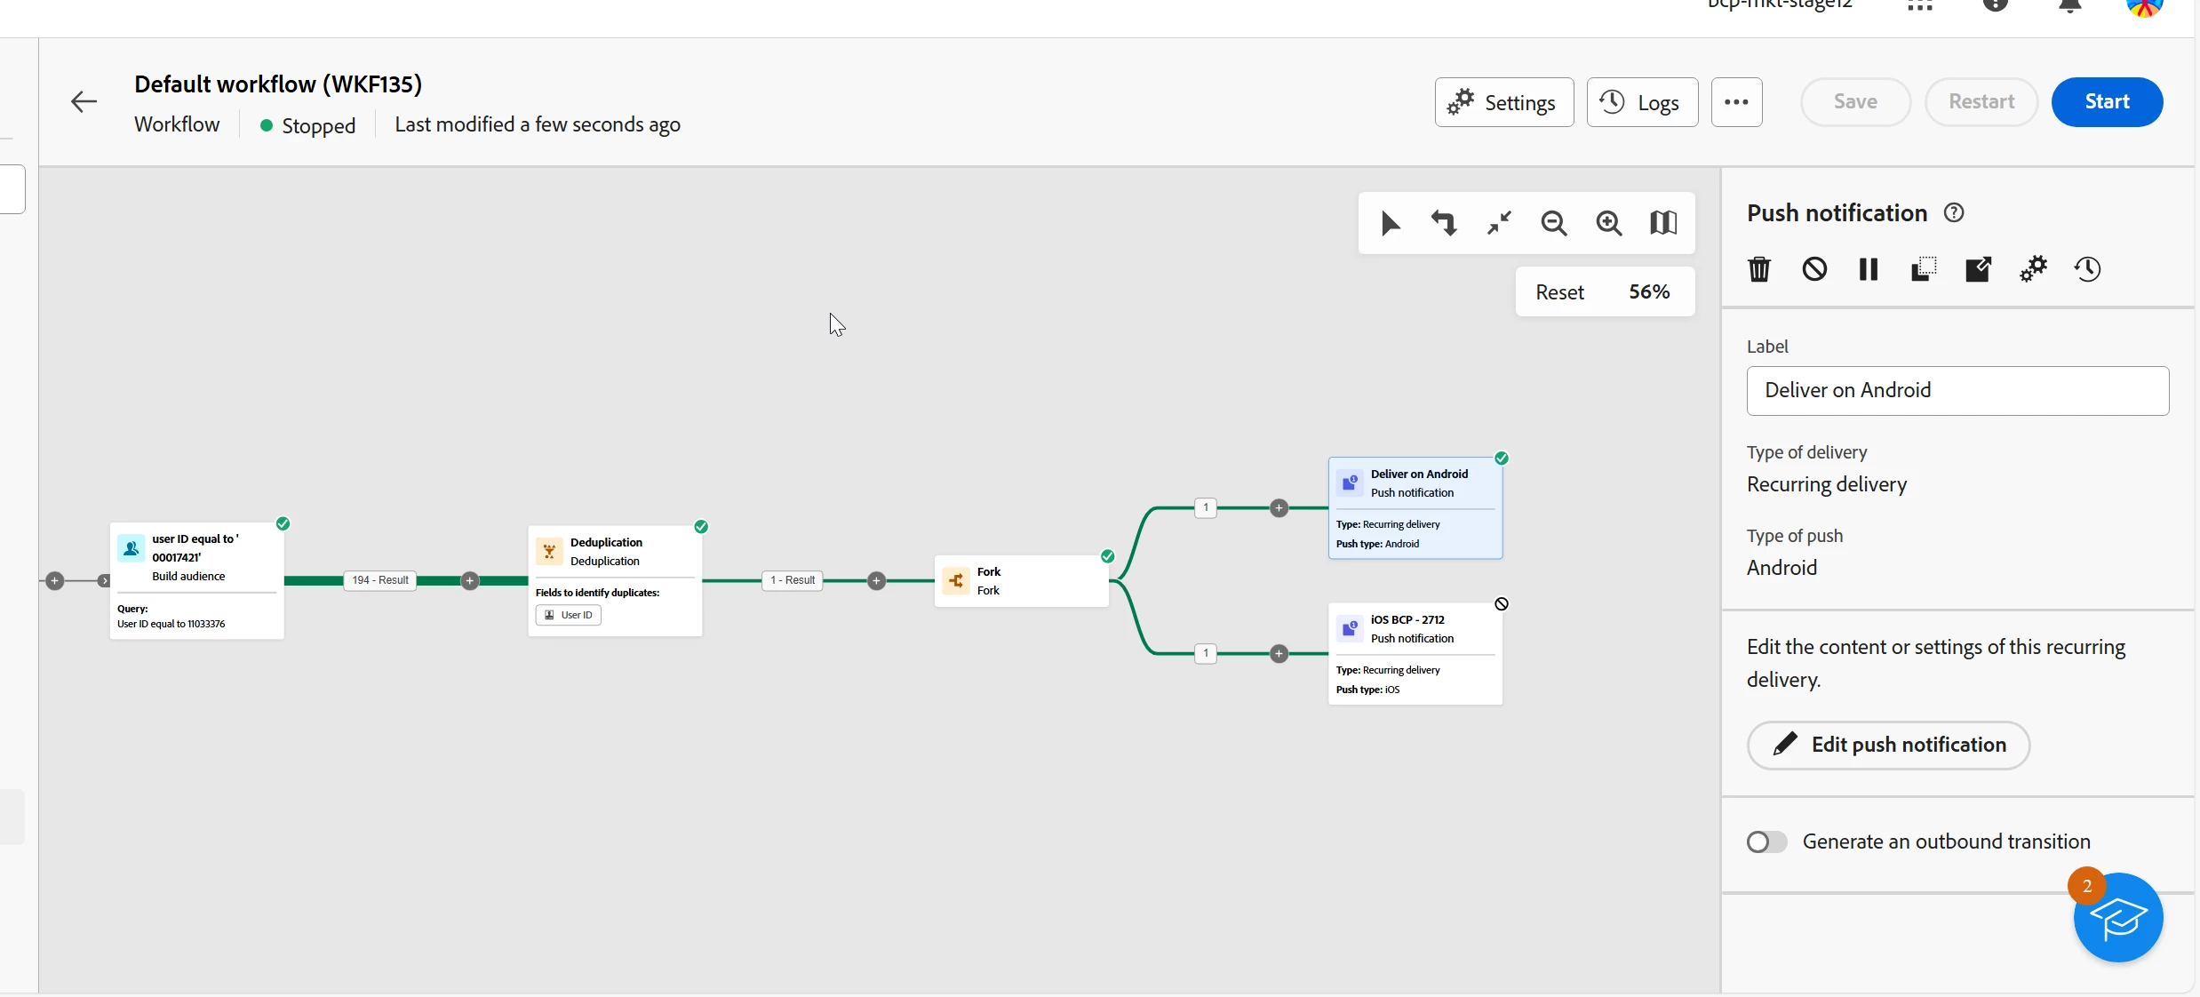Select the iOS BCP - 2712 node
This screenshot has height=997, width=2200.
coord(1415,654)
